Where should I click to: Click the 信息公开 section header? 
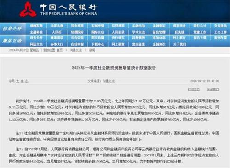pos(12,29)
